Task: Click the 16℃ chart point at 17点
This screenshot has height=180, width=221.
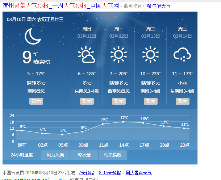Action: coord(143,123)
